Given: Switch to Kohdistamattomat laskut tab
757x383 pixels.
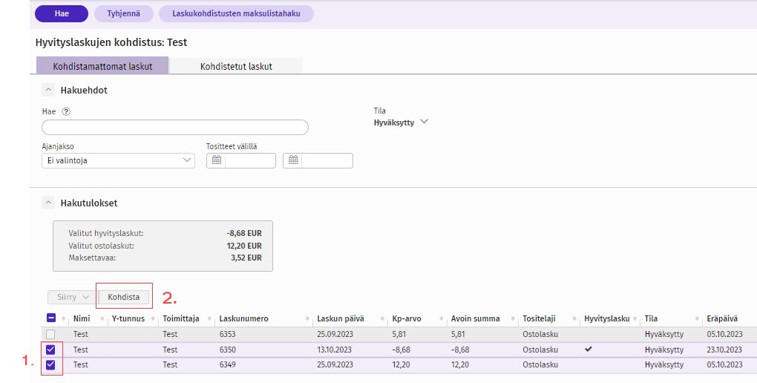Looking at the screenshot, I should (x=102, y=66).
